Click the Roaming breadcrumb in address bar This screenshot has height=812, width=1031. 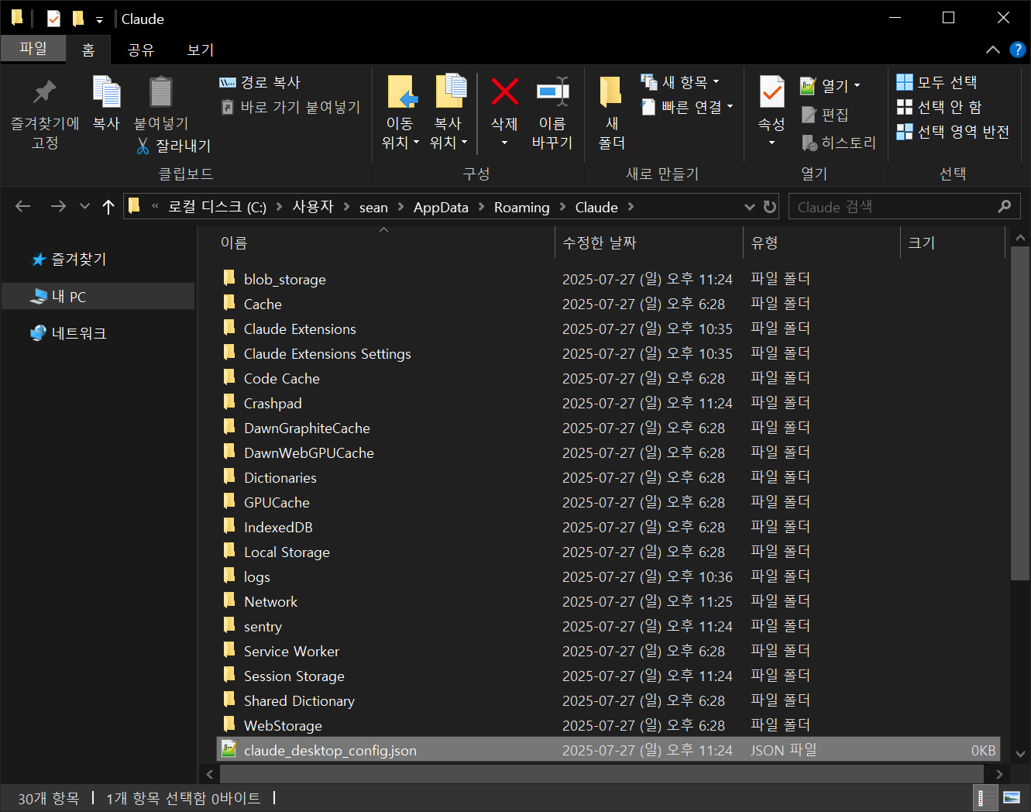pos(521,207)
